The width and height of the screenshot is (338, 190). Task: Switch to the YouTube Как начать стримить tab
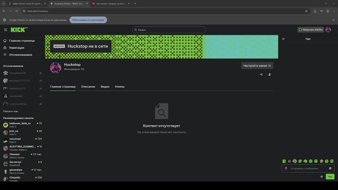click(x=111, y=4)
